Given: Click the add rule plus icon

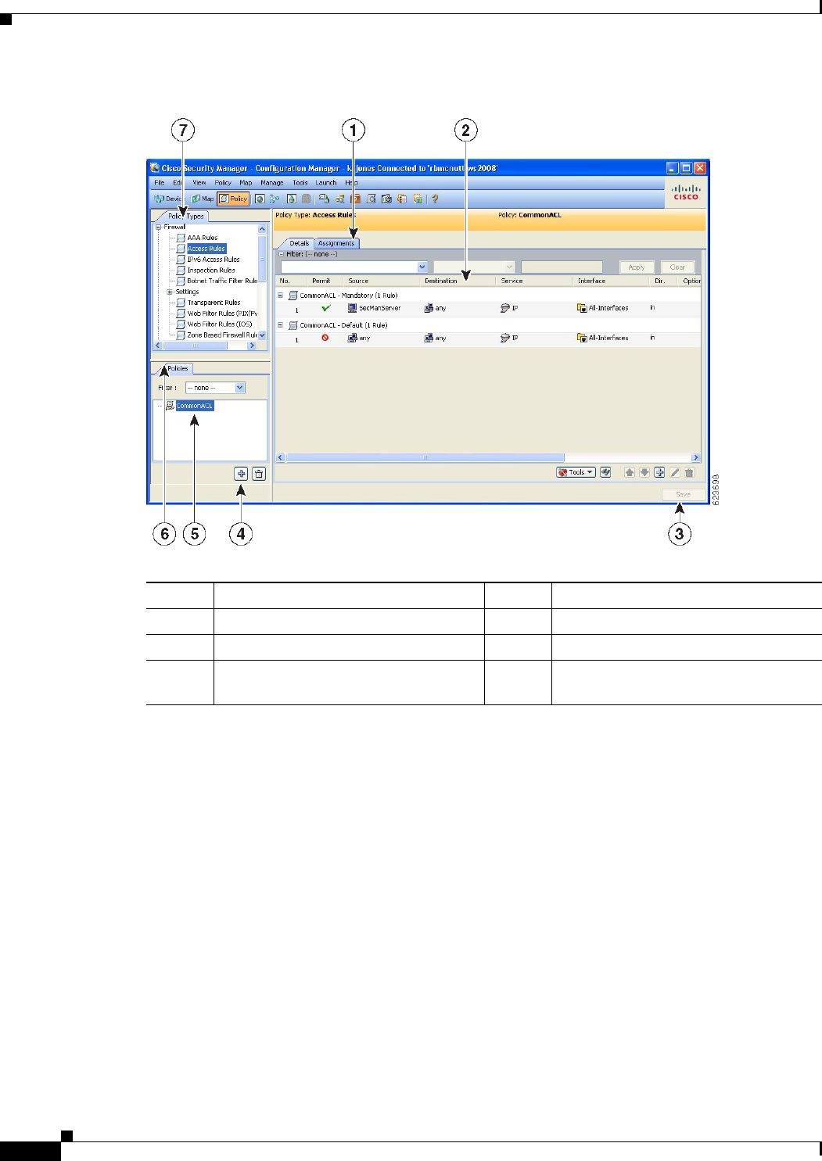Looking at the screenshot, I should pyautogui.click(x=659, y=472).
